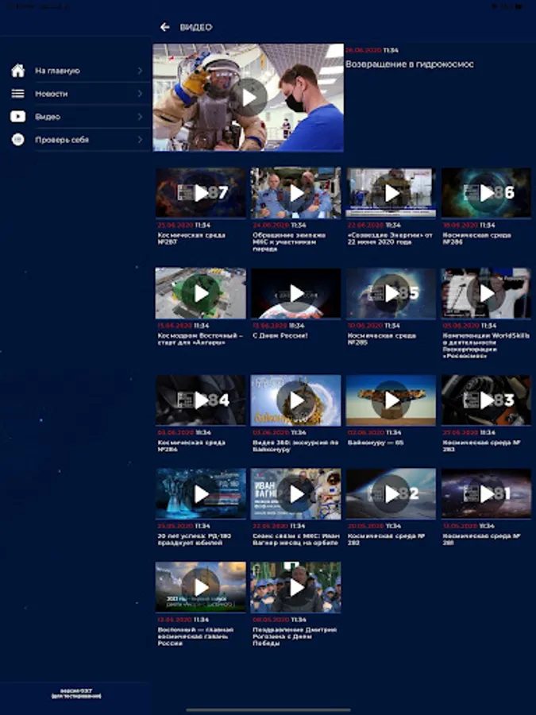Open title Видео 360: экскурсия по Байконуру
The width and height of the screenshot is (536, 715).
tap(295, 446)
